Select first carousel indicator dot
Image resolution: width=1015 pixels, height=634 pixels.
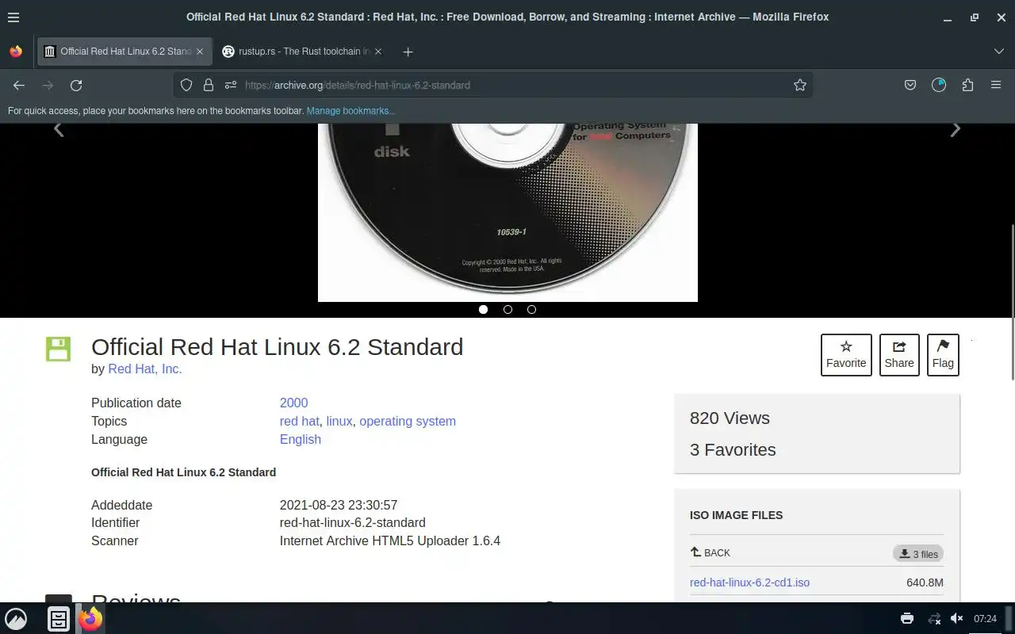point(483,309)
